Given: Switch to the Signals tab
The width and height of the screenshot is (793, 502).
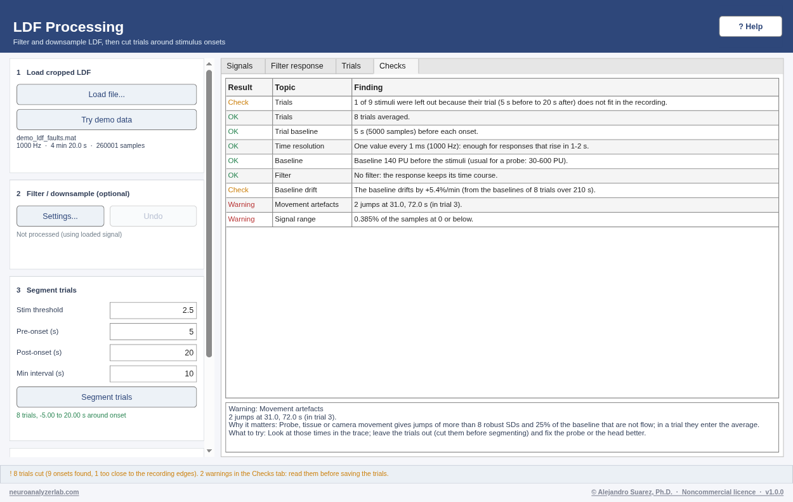Looking at the screenshot, I should (x=243, y=66).
